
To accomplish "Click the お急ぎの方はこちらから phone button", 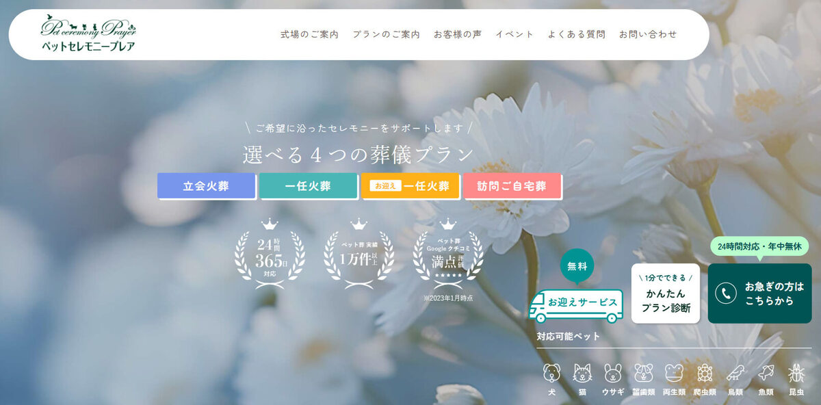I will [x=759, y=293].
